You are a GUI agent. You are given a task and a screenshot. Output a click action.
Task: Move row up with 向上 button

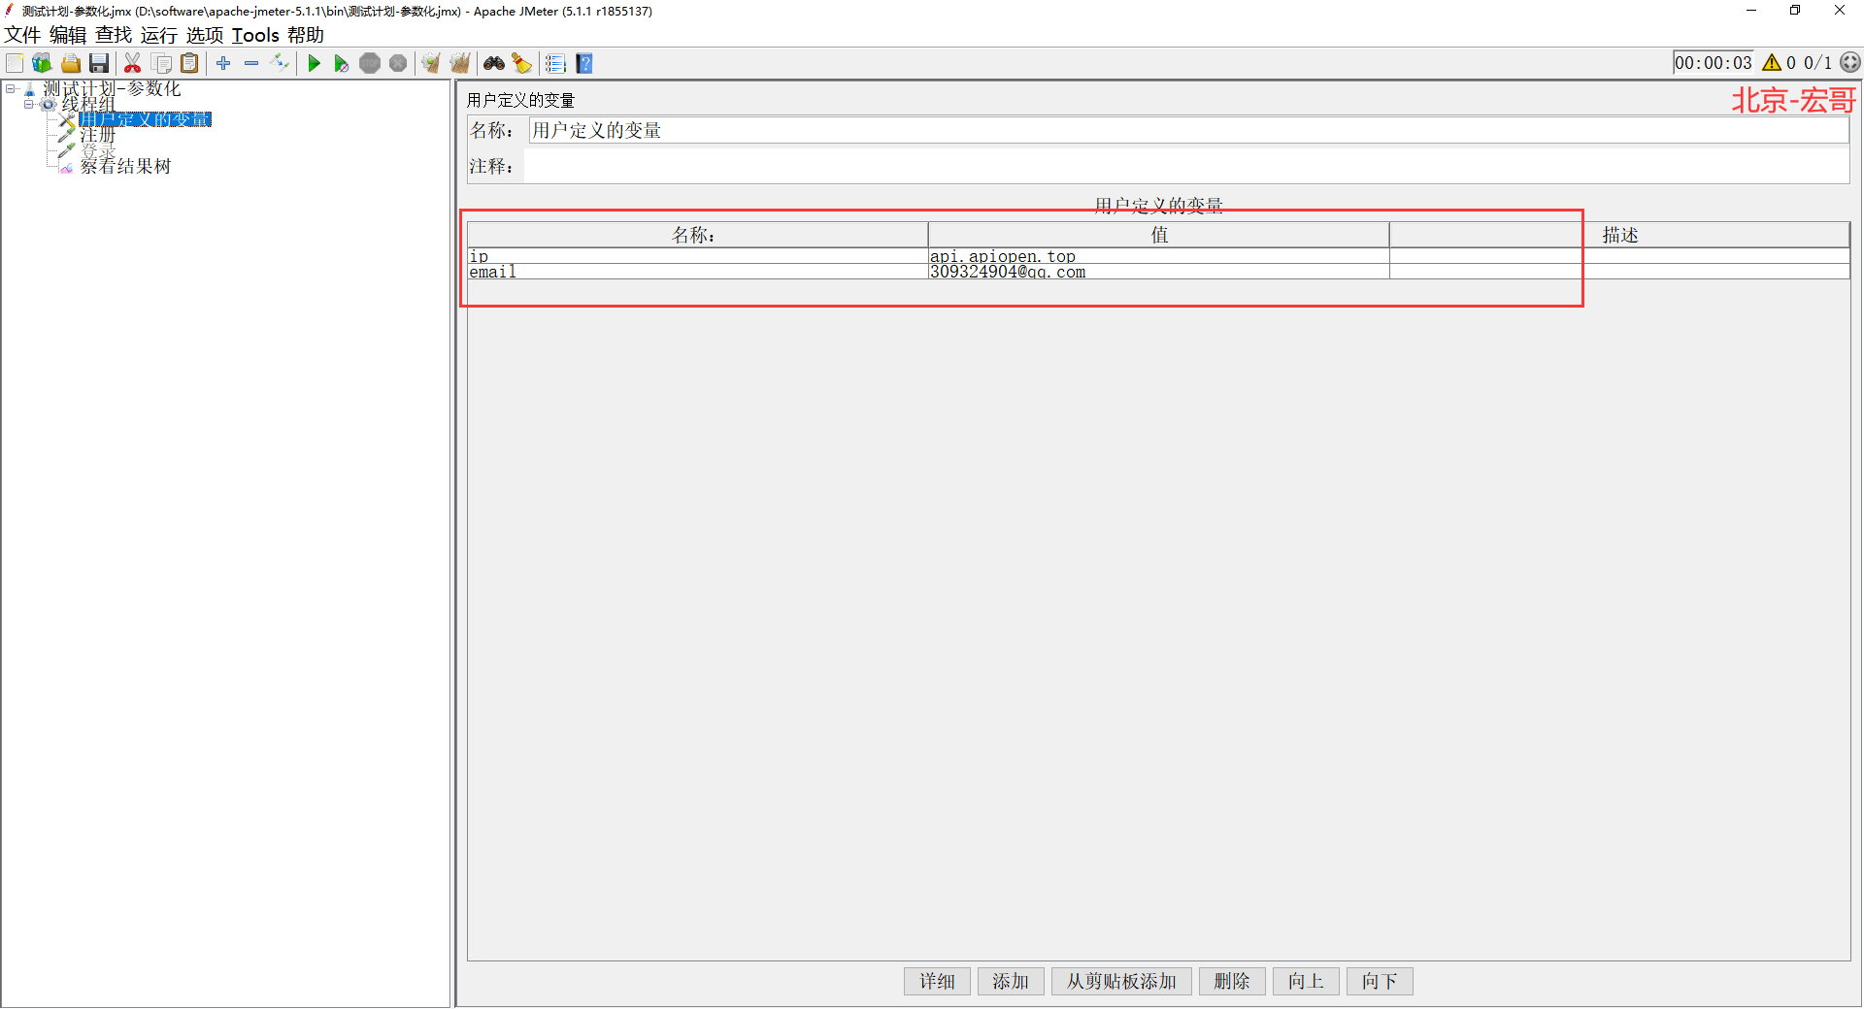point(1306,982)
